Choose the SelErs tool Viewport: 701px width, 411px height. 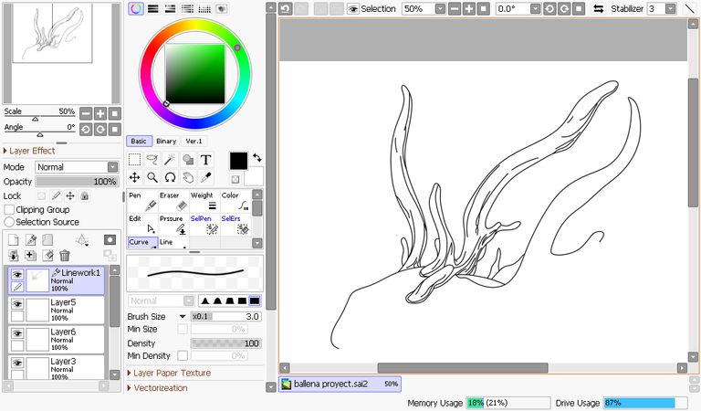coord(235,225)
